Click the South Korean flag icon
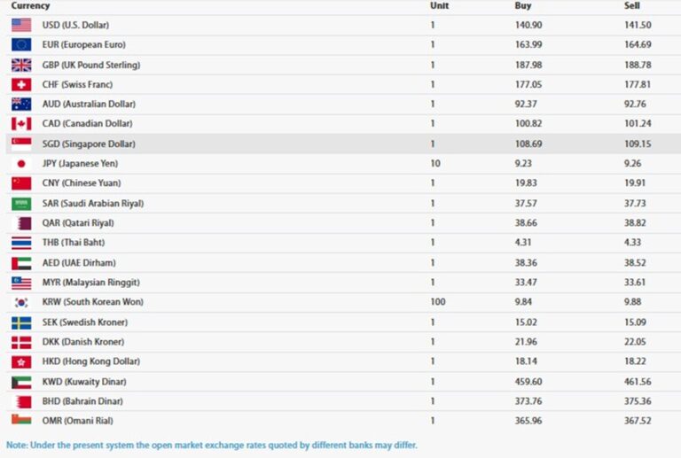This screenshot has width=681, height=458. click(21, 302)
